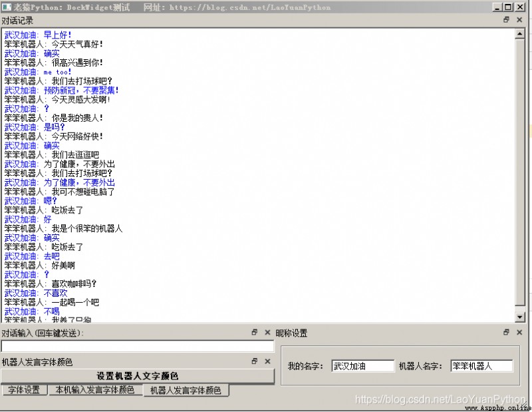This screenshot has width=532, height=412.
Task: Switch to the 本机输入发言字体颜色 tab
Action: coord(95,389)
